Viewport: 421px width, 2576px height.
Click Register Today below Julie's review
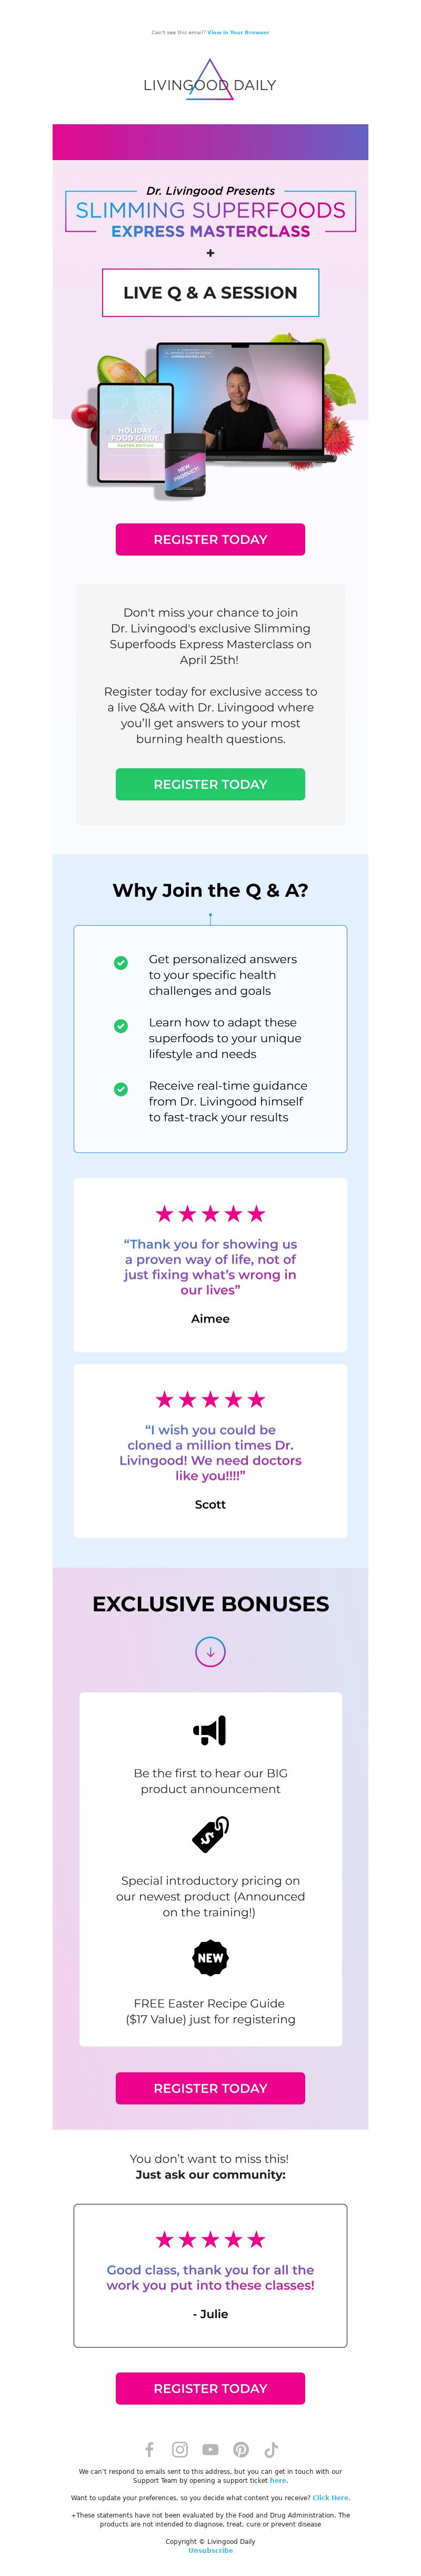[210, 2388]
